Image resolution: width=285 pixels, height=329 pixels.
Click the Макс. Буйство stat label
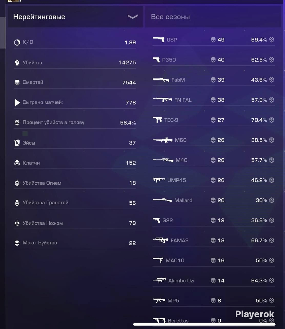pos(40,243)
